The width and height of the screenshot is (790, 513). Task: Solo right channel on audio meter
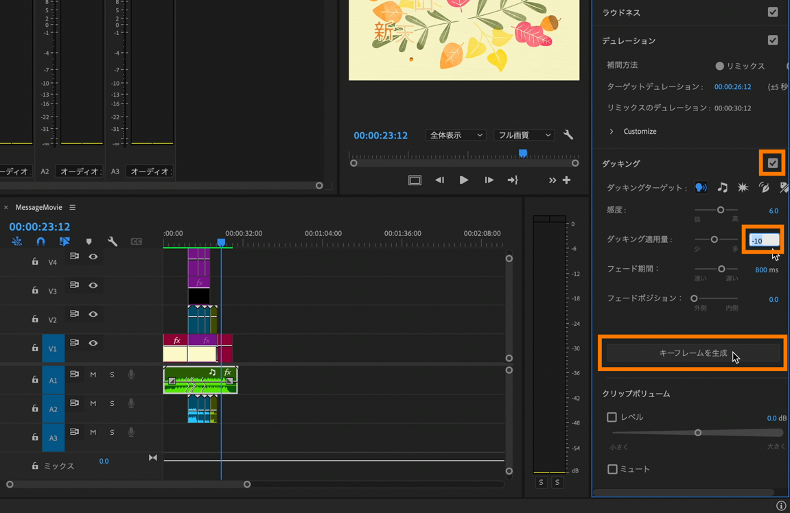(x=557, y=482)
